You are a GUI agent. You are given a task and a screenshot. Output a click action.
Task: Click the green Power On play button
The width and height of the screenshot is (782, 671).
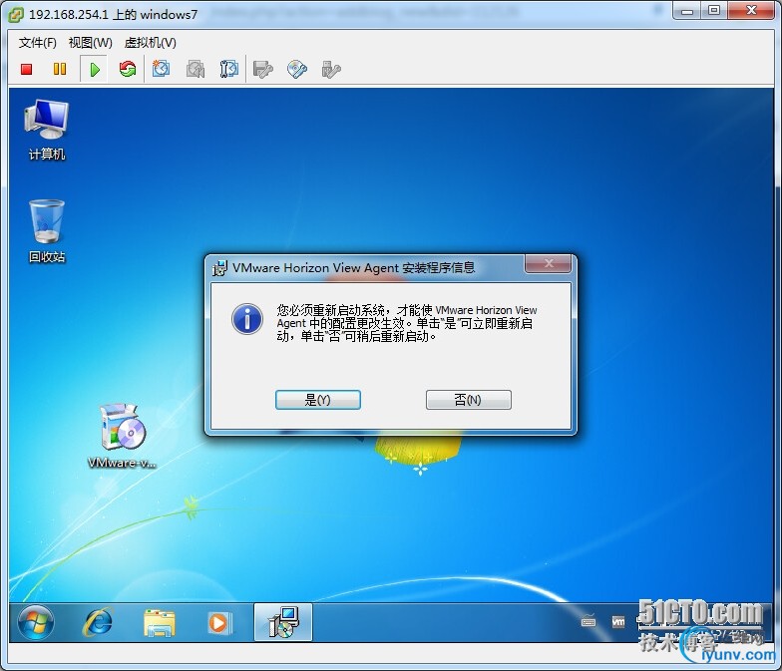coord(94,69)
